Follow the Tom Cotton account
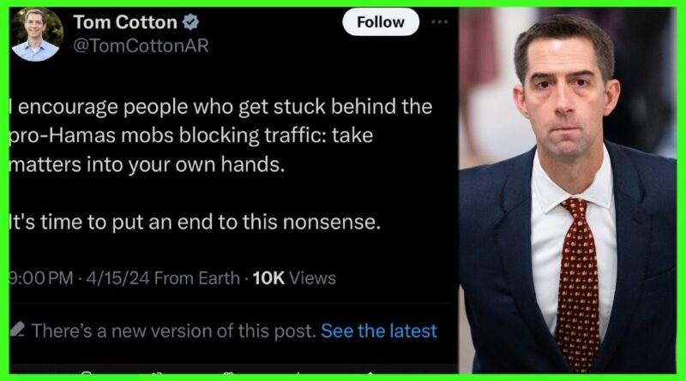 click(381, 22)
